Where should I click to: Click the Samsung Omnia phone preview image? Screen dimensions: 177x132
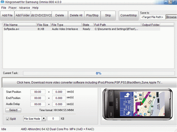(138, 104)
